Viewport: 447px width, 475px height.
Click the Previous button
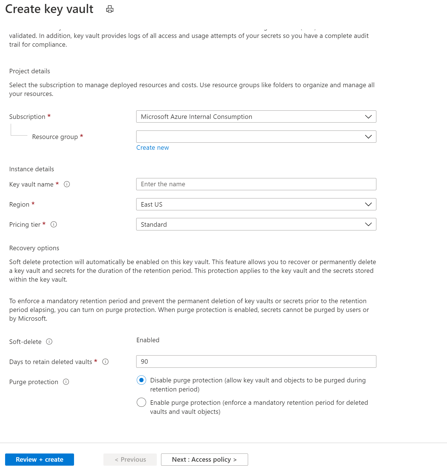click(x=130, y=459)
